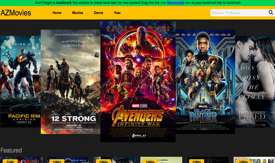The image size is (275, 163).
Task: Click the second featured thumbnail's 1080p badge
Action: pos(57,161)
